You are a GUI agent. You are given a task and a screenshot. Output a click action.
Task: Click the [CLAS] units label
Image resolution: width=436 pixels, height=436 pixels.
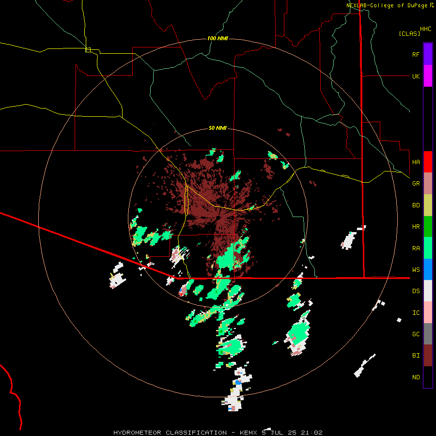click(409, 34)
